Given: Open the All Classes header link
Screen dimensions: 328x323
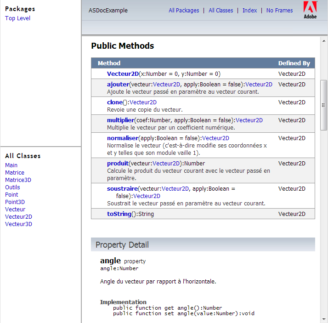Looking at the screenshot, I should pyautogui.click(x=221, y=11).
